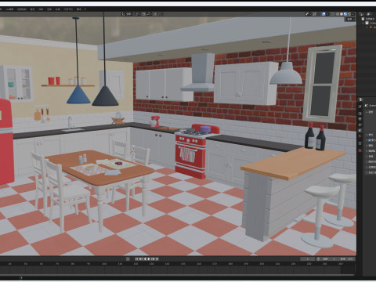Open the viewport shading options dropdown
376x282 pixels.
353,14
